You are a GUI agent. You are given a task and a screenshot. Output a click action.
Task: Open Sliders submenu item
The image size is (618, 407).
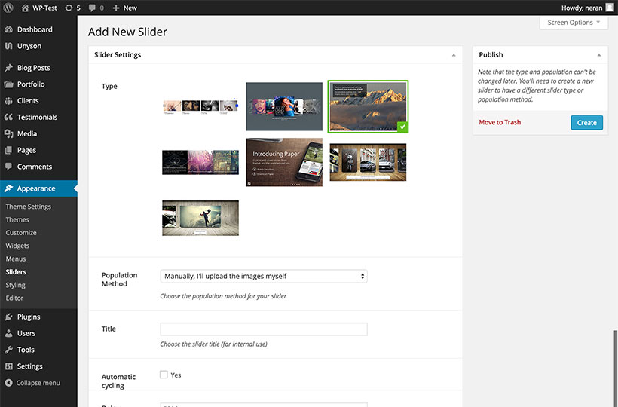point(16,272)
